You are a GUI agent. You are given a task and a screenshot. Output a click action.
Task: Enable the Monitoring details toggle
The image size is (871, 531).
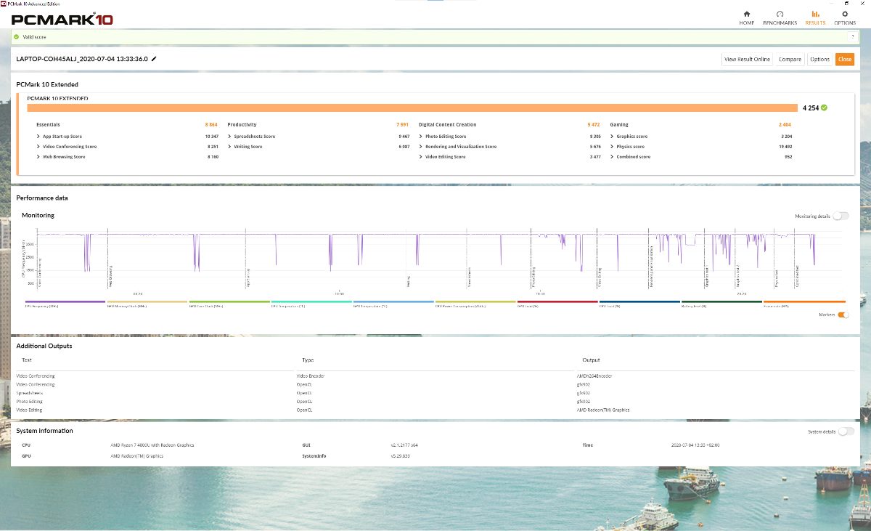[841, 216]
